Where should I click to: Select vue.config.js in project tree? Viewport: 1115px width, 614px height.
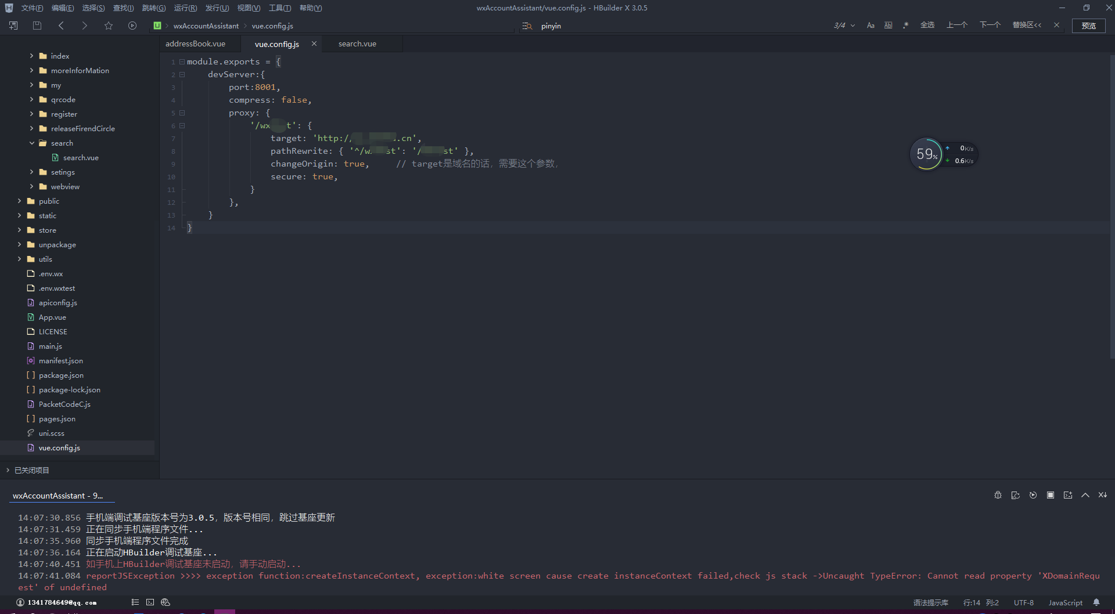click(59, 448)
